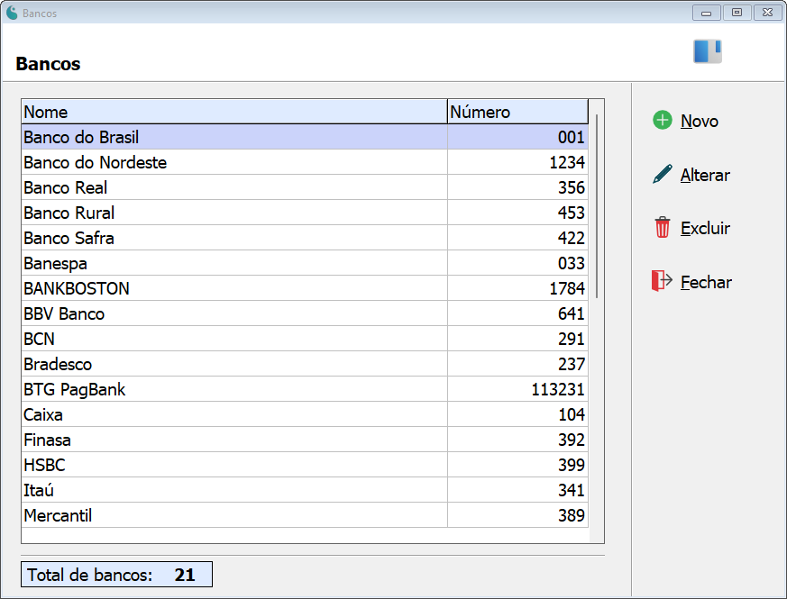Image resolution: width=787 pixels, height=599 pixels.
Task: Click the green plus Novo icon
Action: tap(662, 121)
